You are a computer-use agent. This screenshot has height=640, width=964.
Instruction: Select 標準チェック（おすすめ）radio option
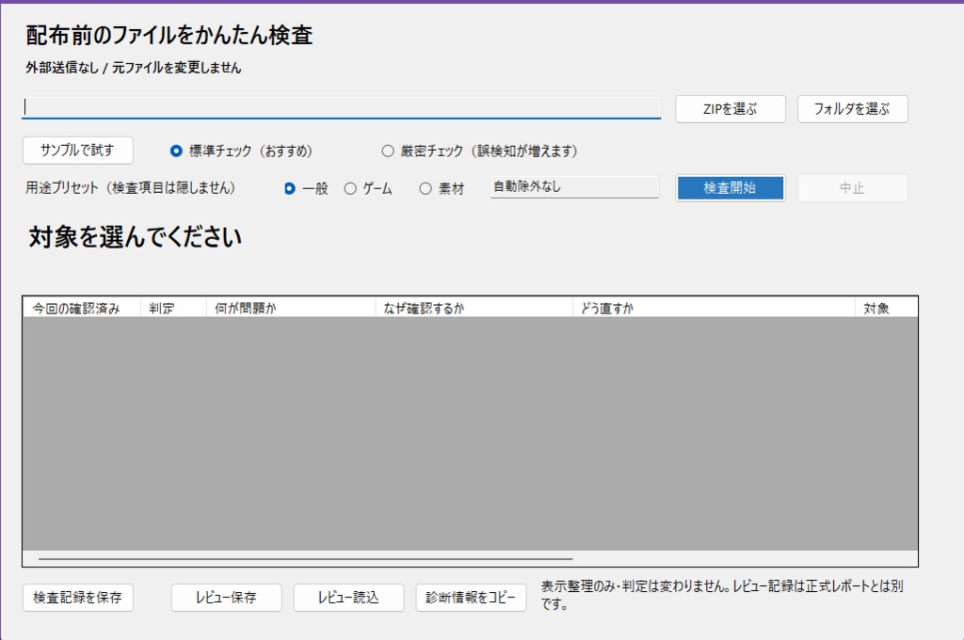click(242, 151)
